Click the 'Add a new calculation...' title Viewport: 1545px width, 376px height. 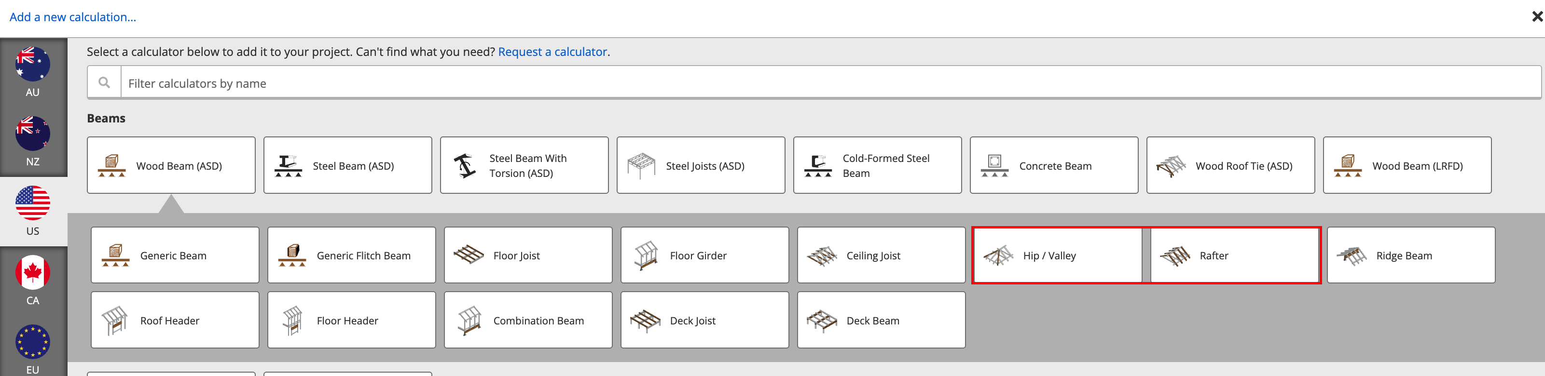point(72,17)
